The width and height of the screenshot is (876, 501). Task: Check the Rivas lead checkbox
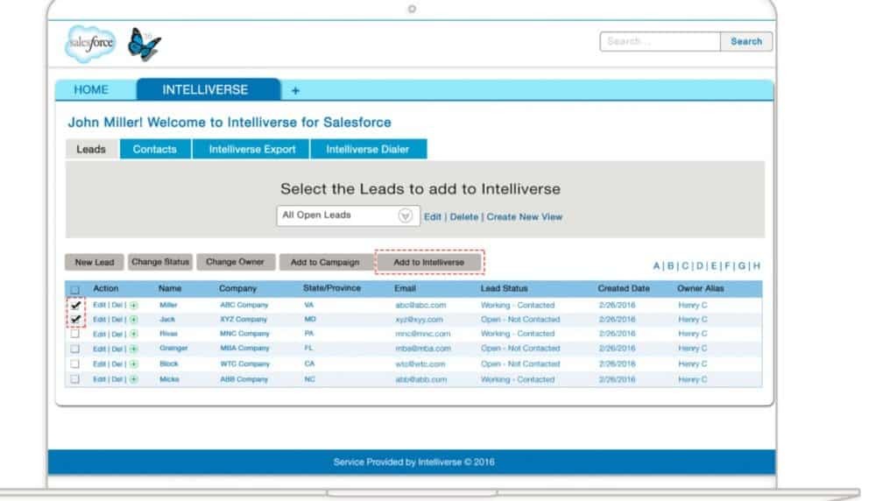point(75,334)
